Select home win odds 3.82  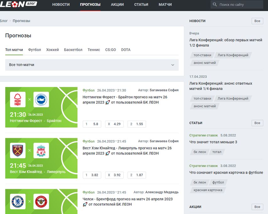(x=92, y=175)
